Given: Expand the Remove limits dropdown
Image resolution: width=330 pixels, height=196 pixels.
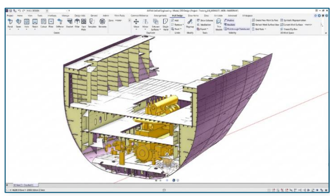Looking at the screenshot, I should point(183,25).
